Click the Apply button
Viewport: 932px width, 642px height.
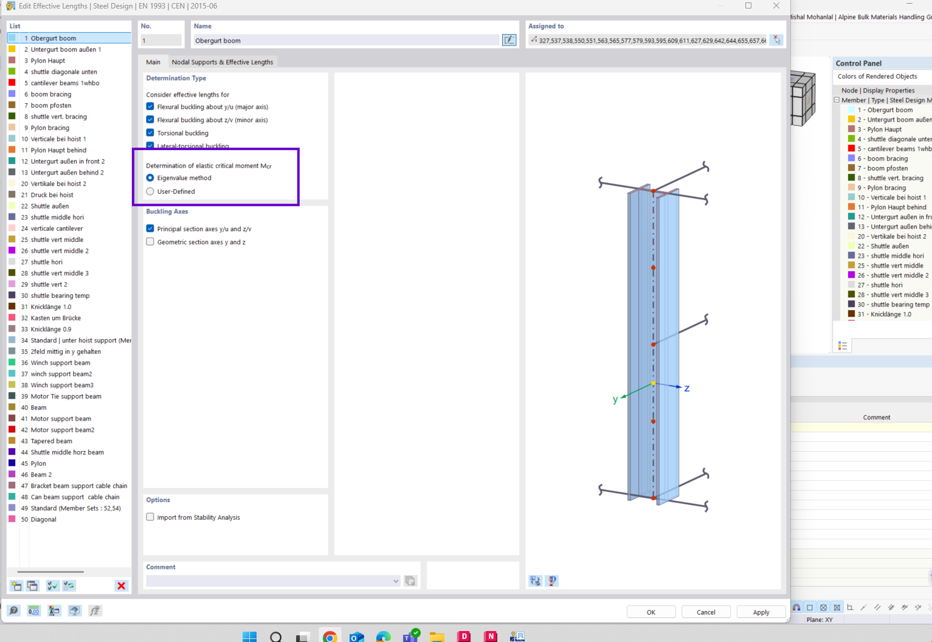[761, 612]
